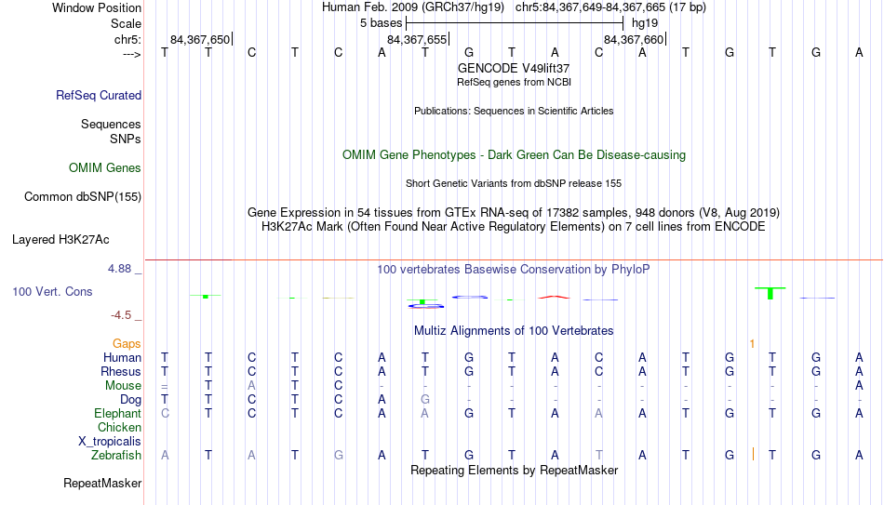
Task: Select the Rhesus species row label
Action: [121, 371]
